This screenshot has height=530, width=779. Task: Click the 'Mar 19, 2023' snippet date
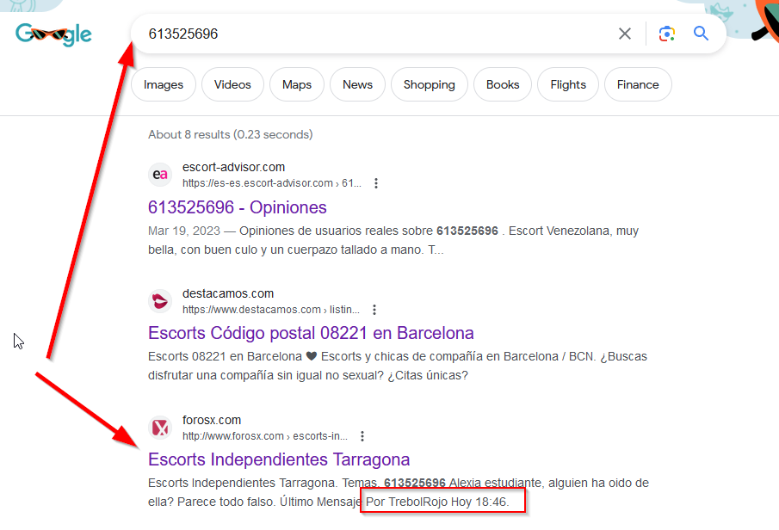(184, 231)
